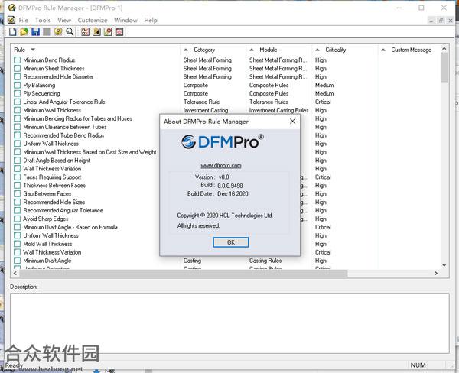Click the horizontal scrollbar left arrow
Screen dimensions: 459x373
[15, 273]
